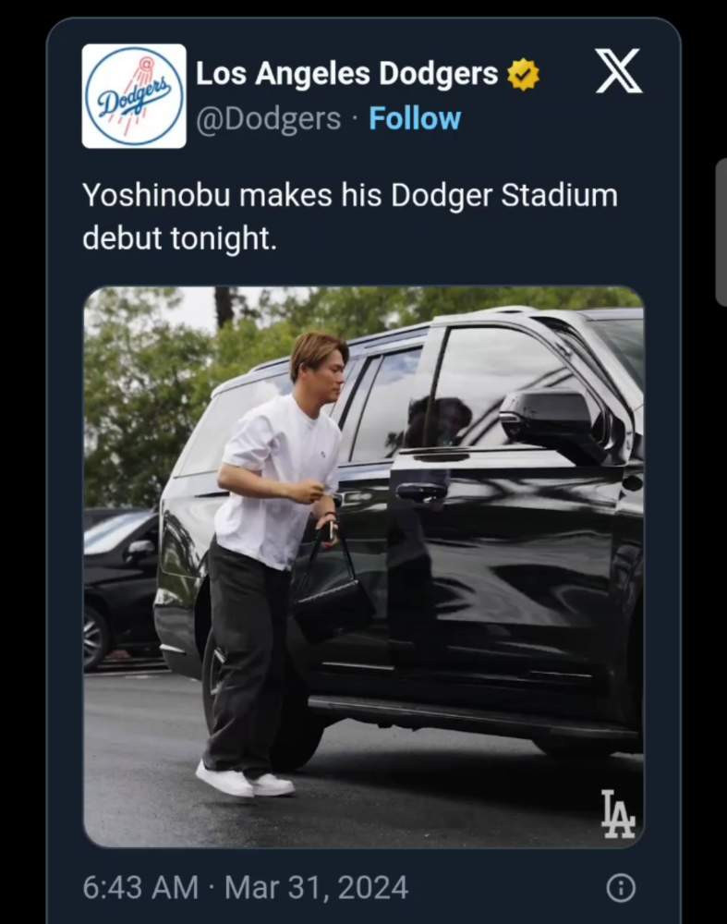Image resolution: width=727 pixels, height=924 pixels.
Task: Open the Dodgers profile avatar
Action: coord(134,96)
